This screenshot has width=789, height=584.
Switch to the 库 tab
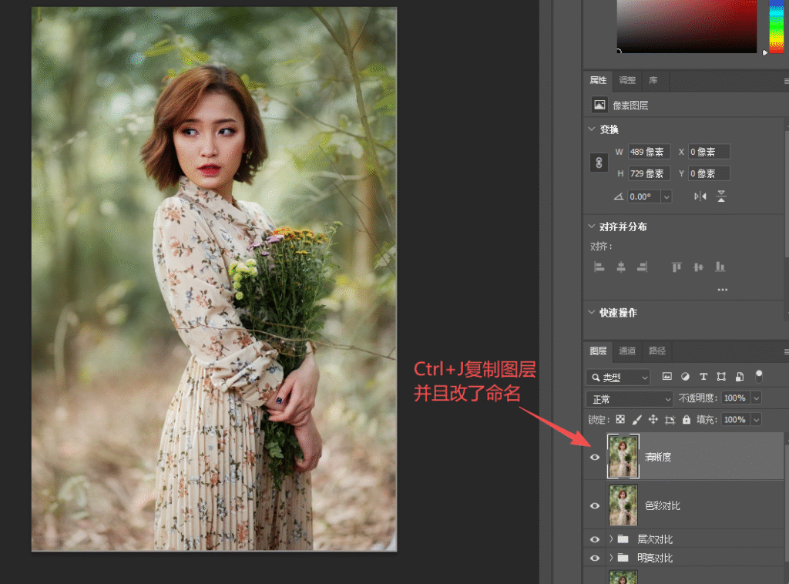(653, 80)
